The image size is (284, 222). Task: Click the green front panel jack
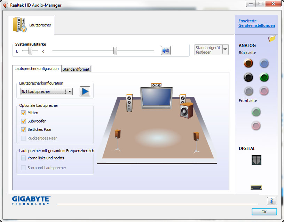point(256,112)
